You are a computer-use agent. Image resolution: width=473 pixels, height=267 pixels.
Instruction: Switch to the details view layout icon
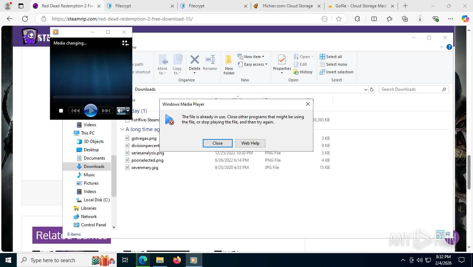440,234
